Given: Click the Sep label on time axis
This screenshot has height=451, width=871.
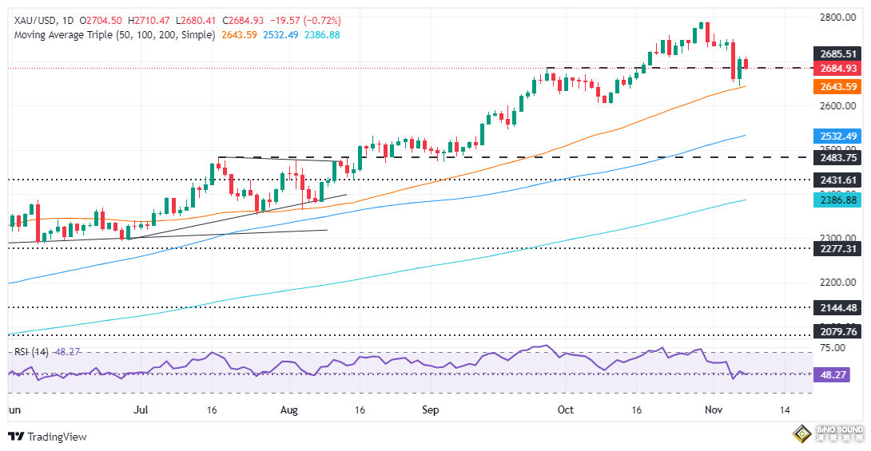Looking at the screenshot, I should (x=431, y=409).
